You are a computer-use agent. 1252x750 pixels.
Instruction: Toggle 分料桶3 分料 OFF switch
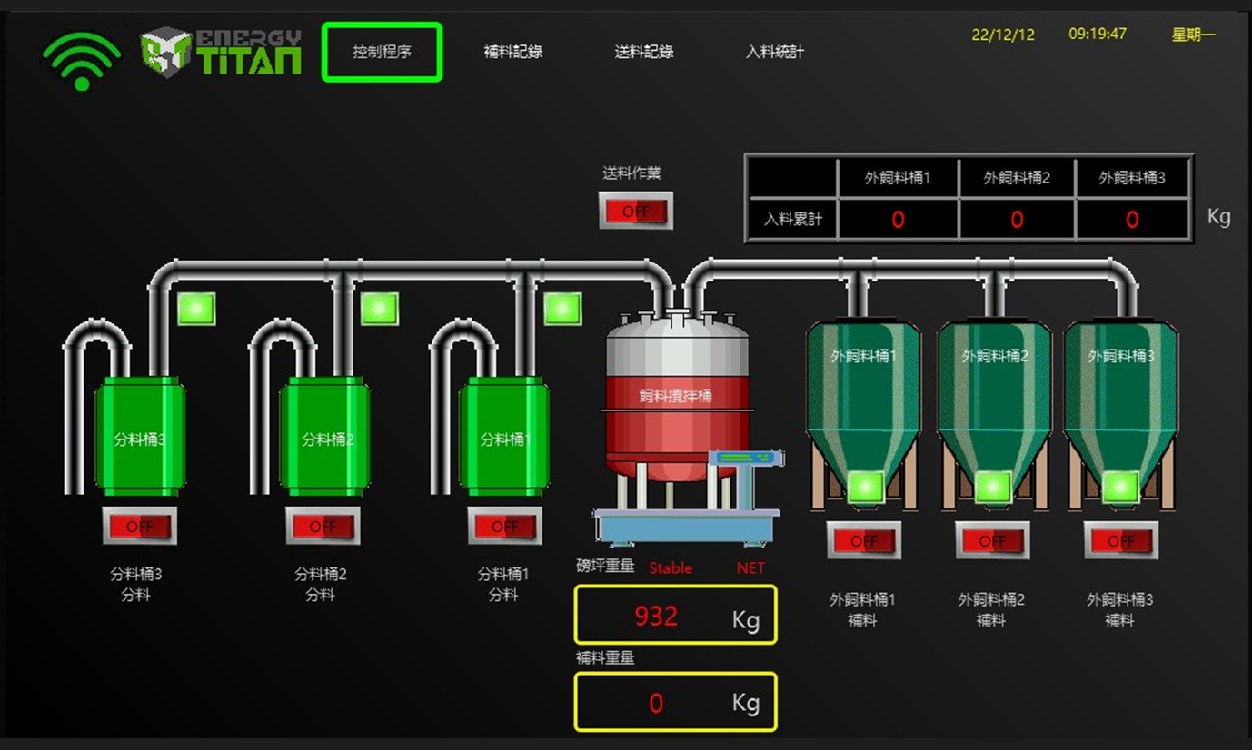[139, 526]
